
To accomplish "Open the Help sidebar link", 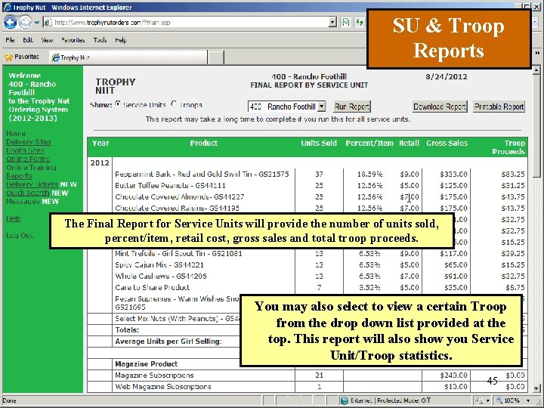I will tap(13, 218).
